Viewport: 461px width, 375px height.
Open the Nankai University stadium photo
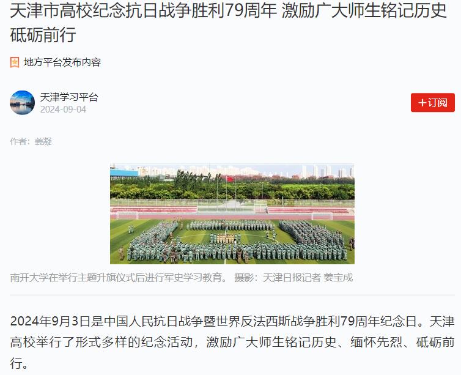pyautogui.click(x=232, y=214)
